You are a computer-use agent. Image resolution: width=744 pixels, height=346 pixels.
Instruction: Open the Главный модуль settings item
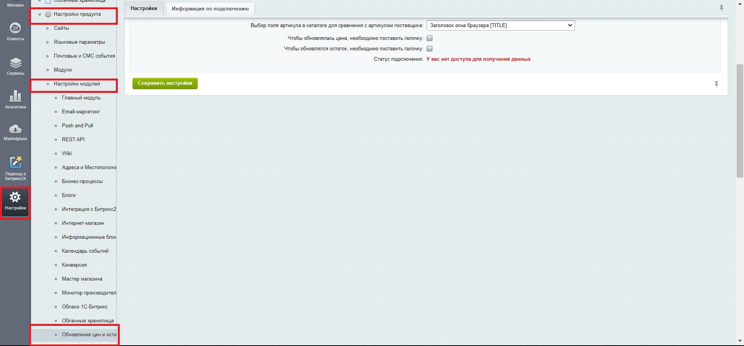(81, 98)
